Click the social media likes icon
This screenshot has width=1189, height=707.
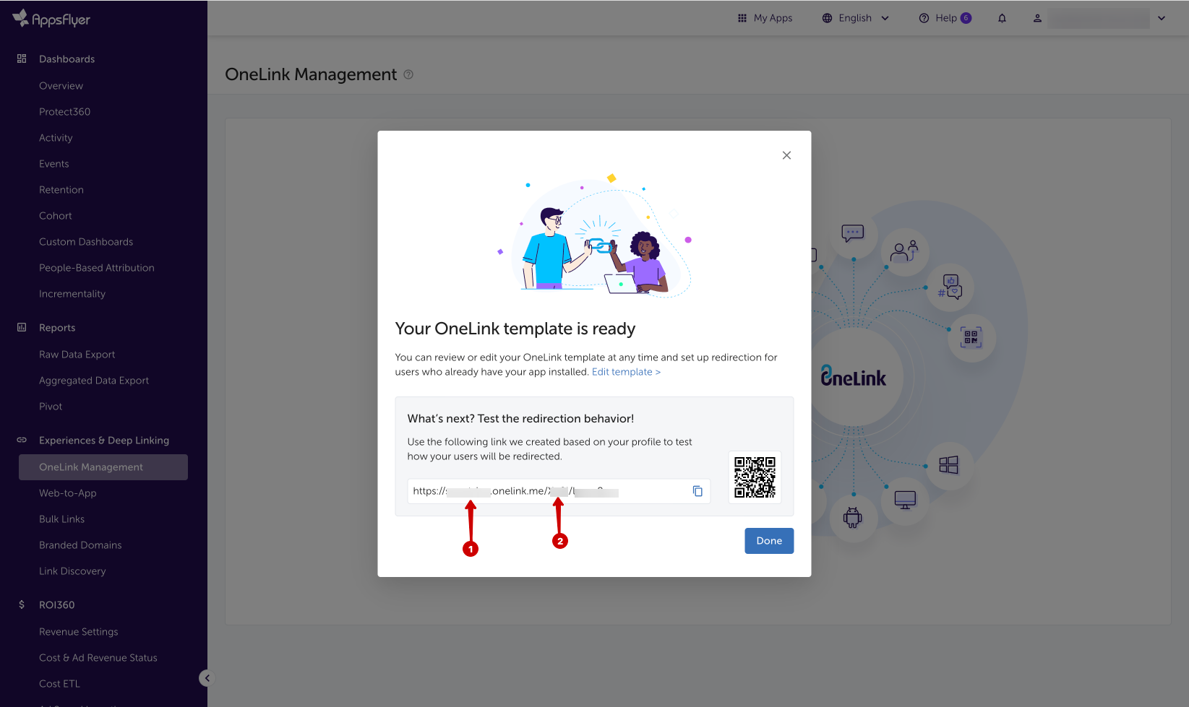point(950,287)
